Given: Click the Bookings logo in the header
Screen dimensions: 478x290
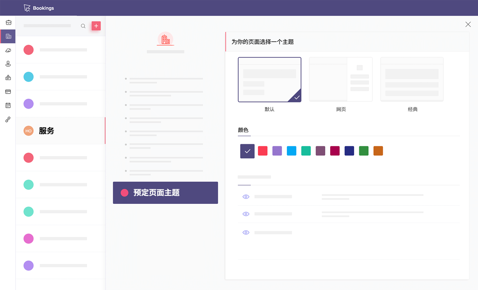Looking at the screenshot, I should 39,8.
